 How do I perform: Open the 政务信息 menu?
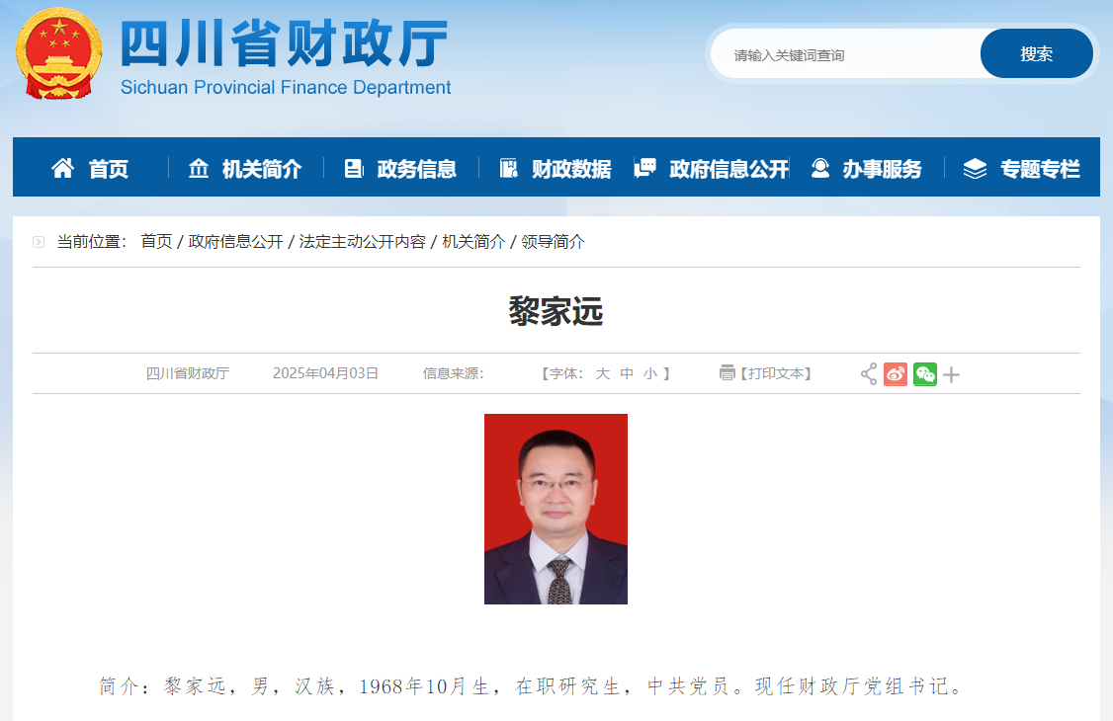coord(400,169)
